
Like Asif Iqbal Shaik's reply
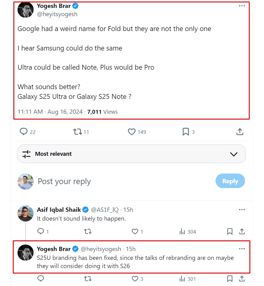pyautogui.click(x=135, y=232)
